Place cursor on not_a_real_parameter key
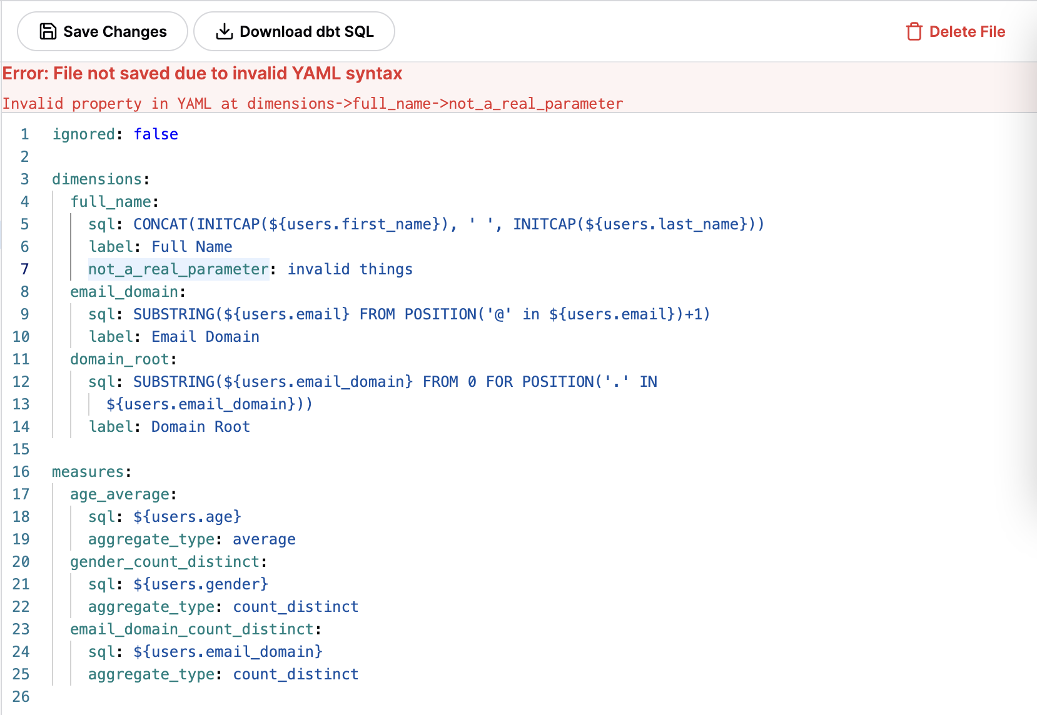Screen dimensions: 1037x715 pyautogui.click(x=178, y=269)
